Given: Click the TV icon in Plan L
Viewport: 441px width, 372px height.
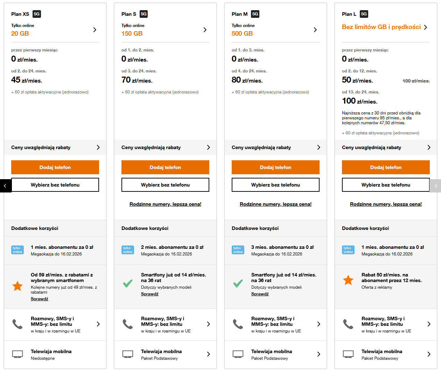Looking at the screenshot, I should pos(348,354).
